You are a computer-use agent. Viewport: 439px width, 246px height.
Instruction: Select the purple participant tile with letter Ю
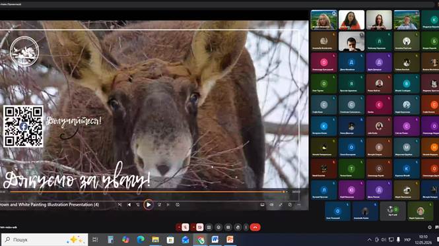[x=351, y=190]
